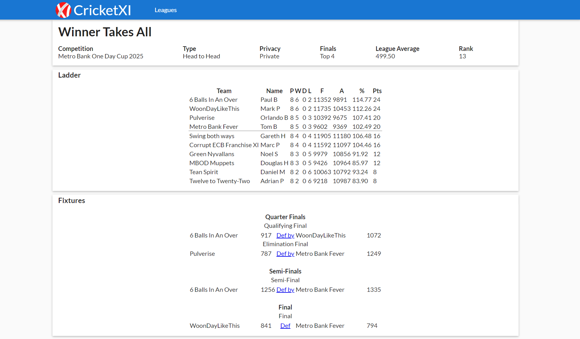Open the Leagues menu item
The image size is (580, 339).
click(166, 10)
